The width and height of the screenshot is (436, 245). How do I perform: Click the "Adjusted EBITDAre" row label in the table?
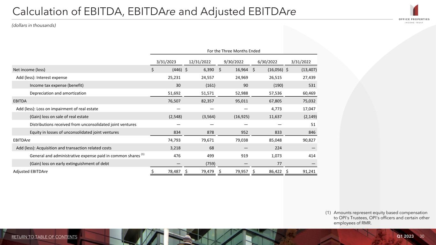tap(30, 171)
